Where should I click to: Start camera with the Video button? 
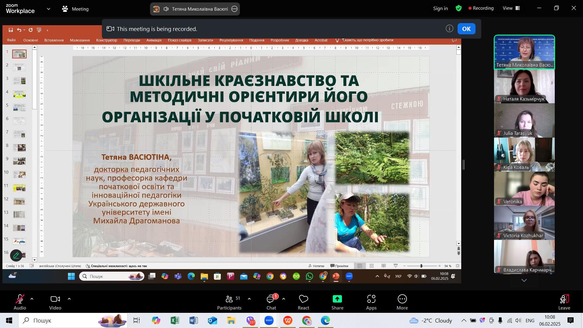point(55,302)
